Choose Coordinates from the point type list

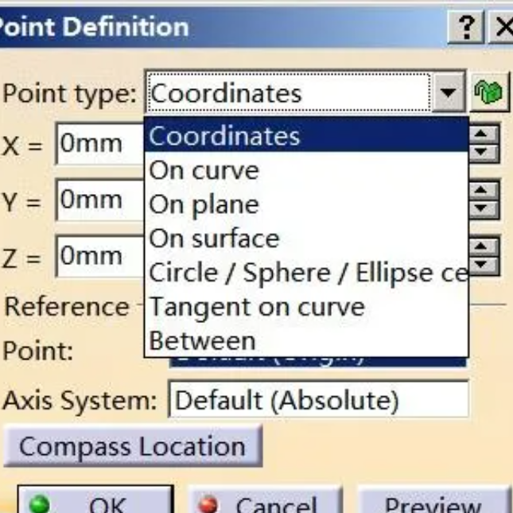pyautogui.click(x=225, y=137)
